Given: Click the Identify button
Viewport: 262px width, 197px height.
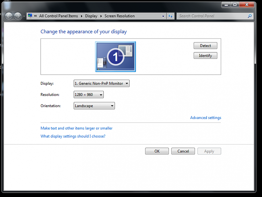Looking at the screenshot, I should pos(205,56).
